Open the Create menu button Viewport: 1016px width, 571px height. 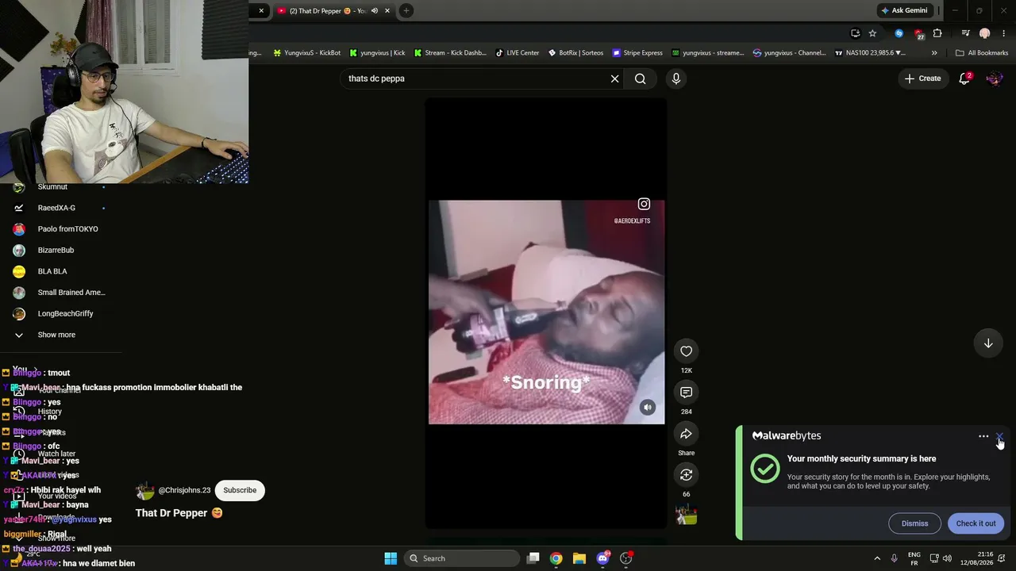tap(923, 79)
